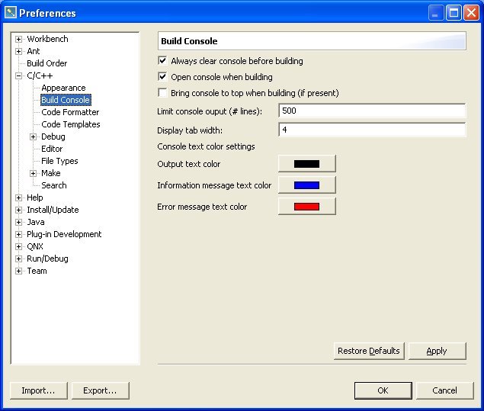
Task: Expand the Debug node under C/C++
Action: tap(34, 136)
